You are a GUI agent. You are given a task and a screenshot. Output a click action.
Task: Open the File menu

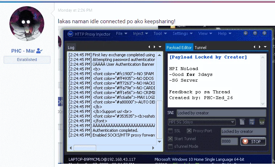[x=122, y=33]
